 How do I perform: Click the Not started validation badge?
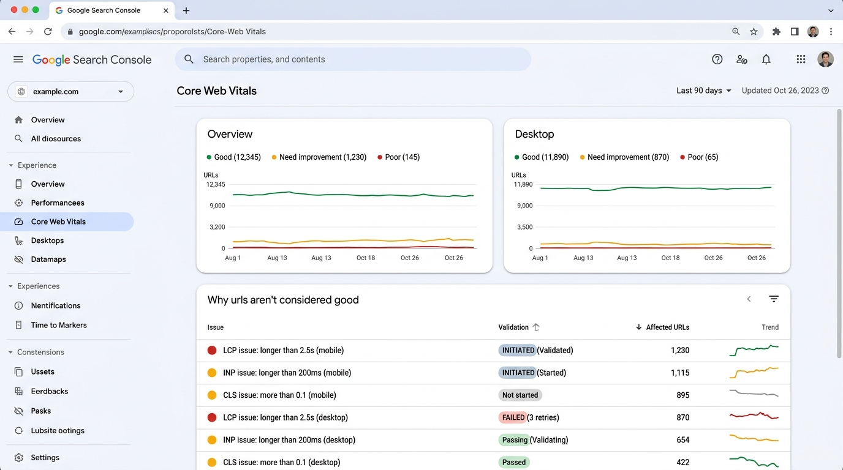pos(520,395)
